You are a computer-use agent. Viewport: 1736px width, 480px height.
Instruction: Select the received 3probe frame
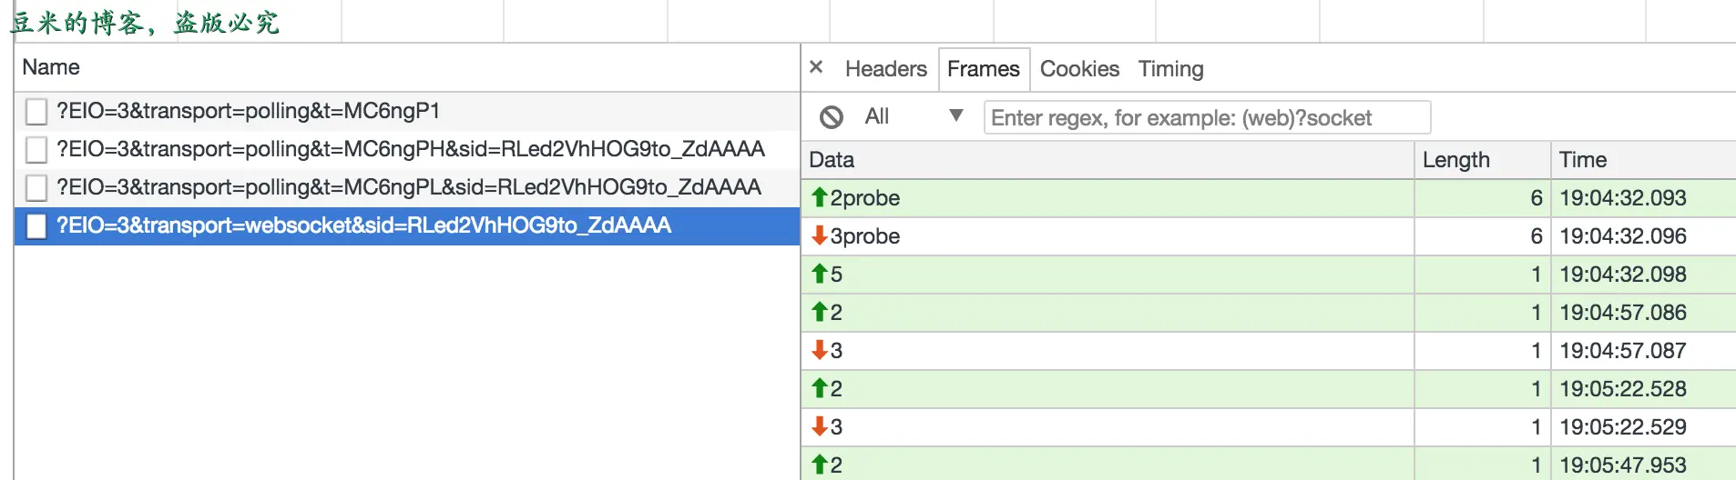[x=1269, y=236]
